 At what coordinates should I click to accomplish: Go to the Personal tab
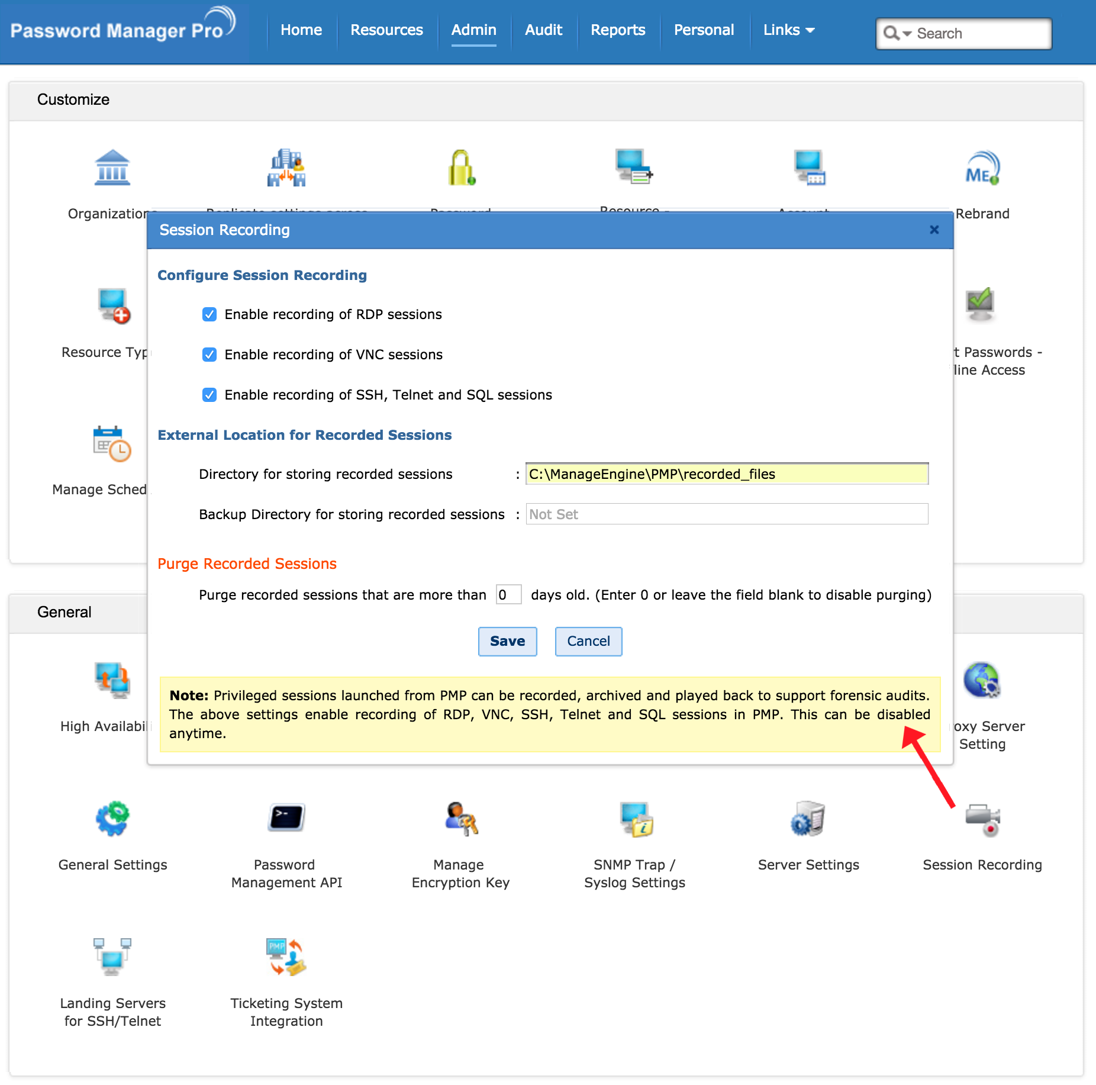704,30
